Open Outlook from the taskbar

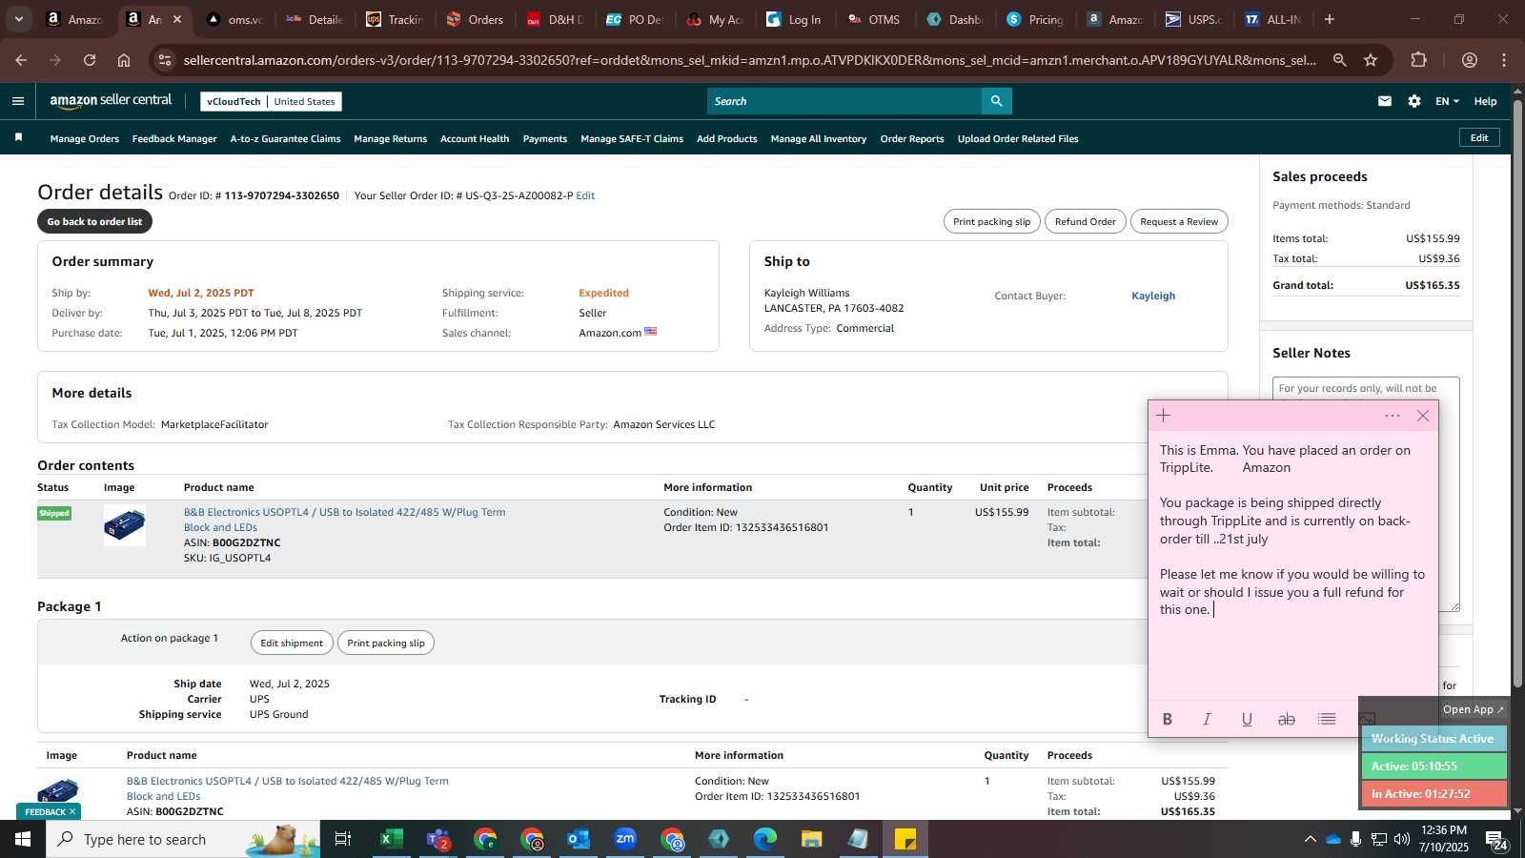tap(579, 839)
